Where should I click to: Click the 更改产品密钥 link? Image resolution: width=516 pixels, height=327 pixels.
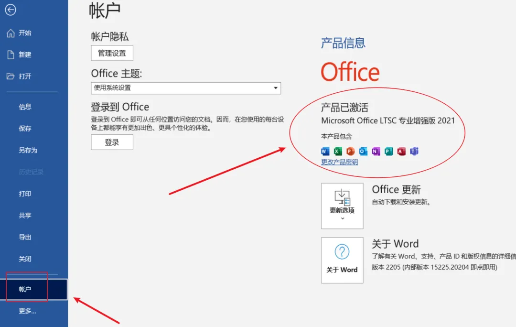[339, 162]
